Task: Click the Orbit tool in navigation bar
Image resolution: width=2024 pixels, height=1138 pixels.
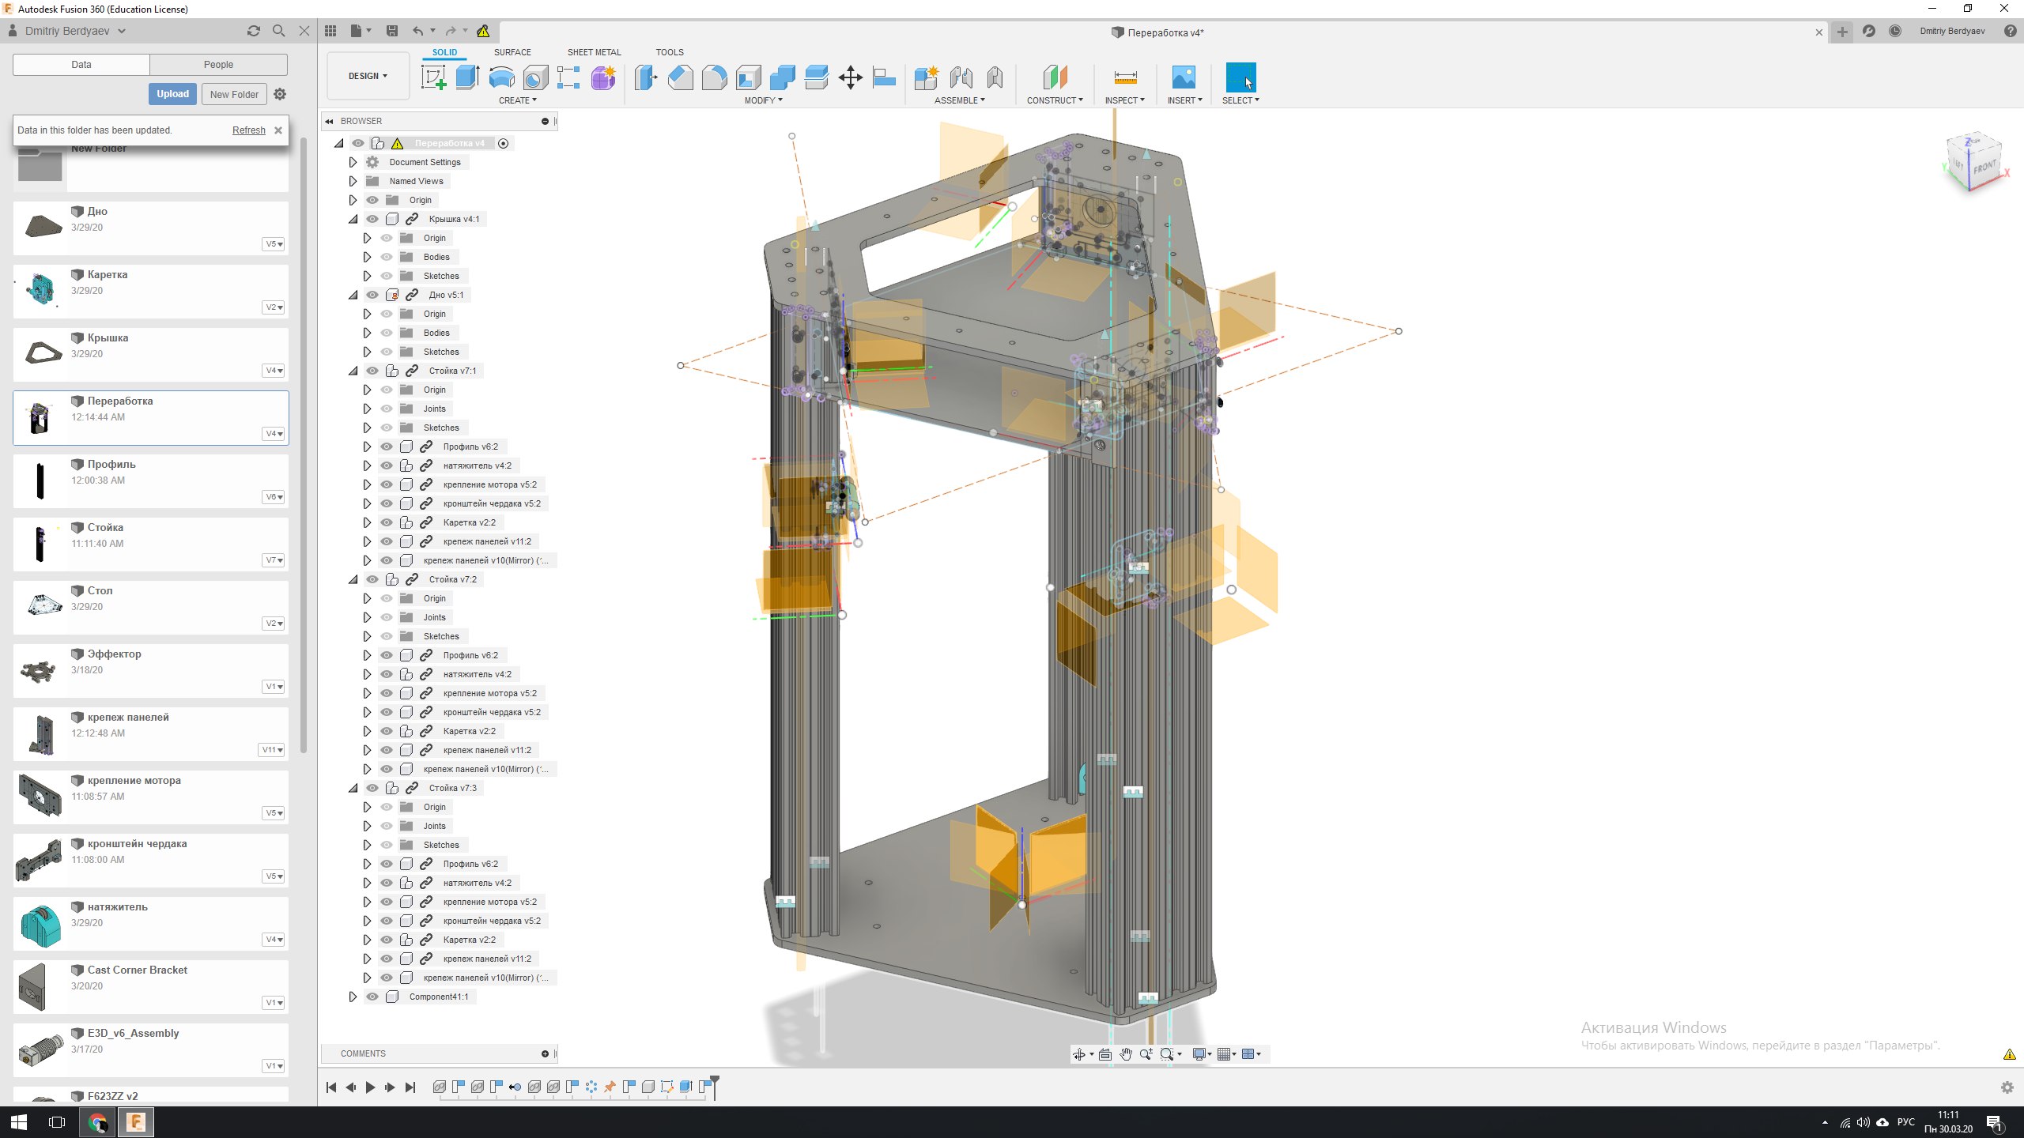Action: [x=1079, y=1054]
